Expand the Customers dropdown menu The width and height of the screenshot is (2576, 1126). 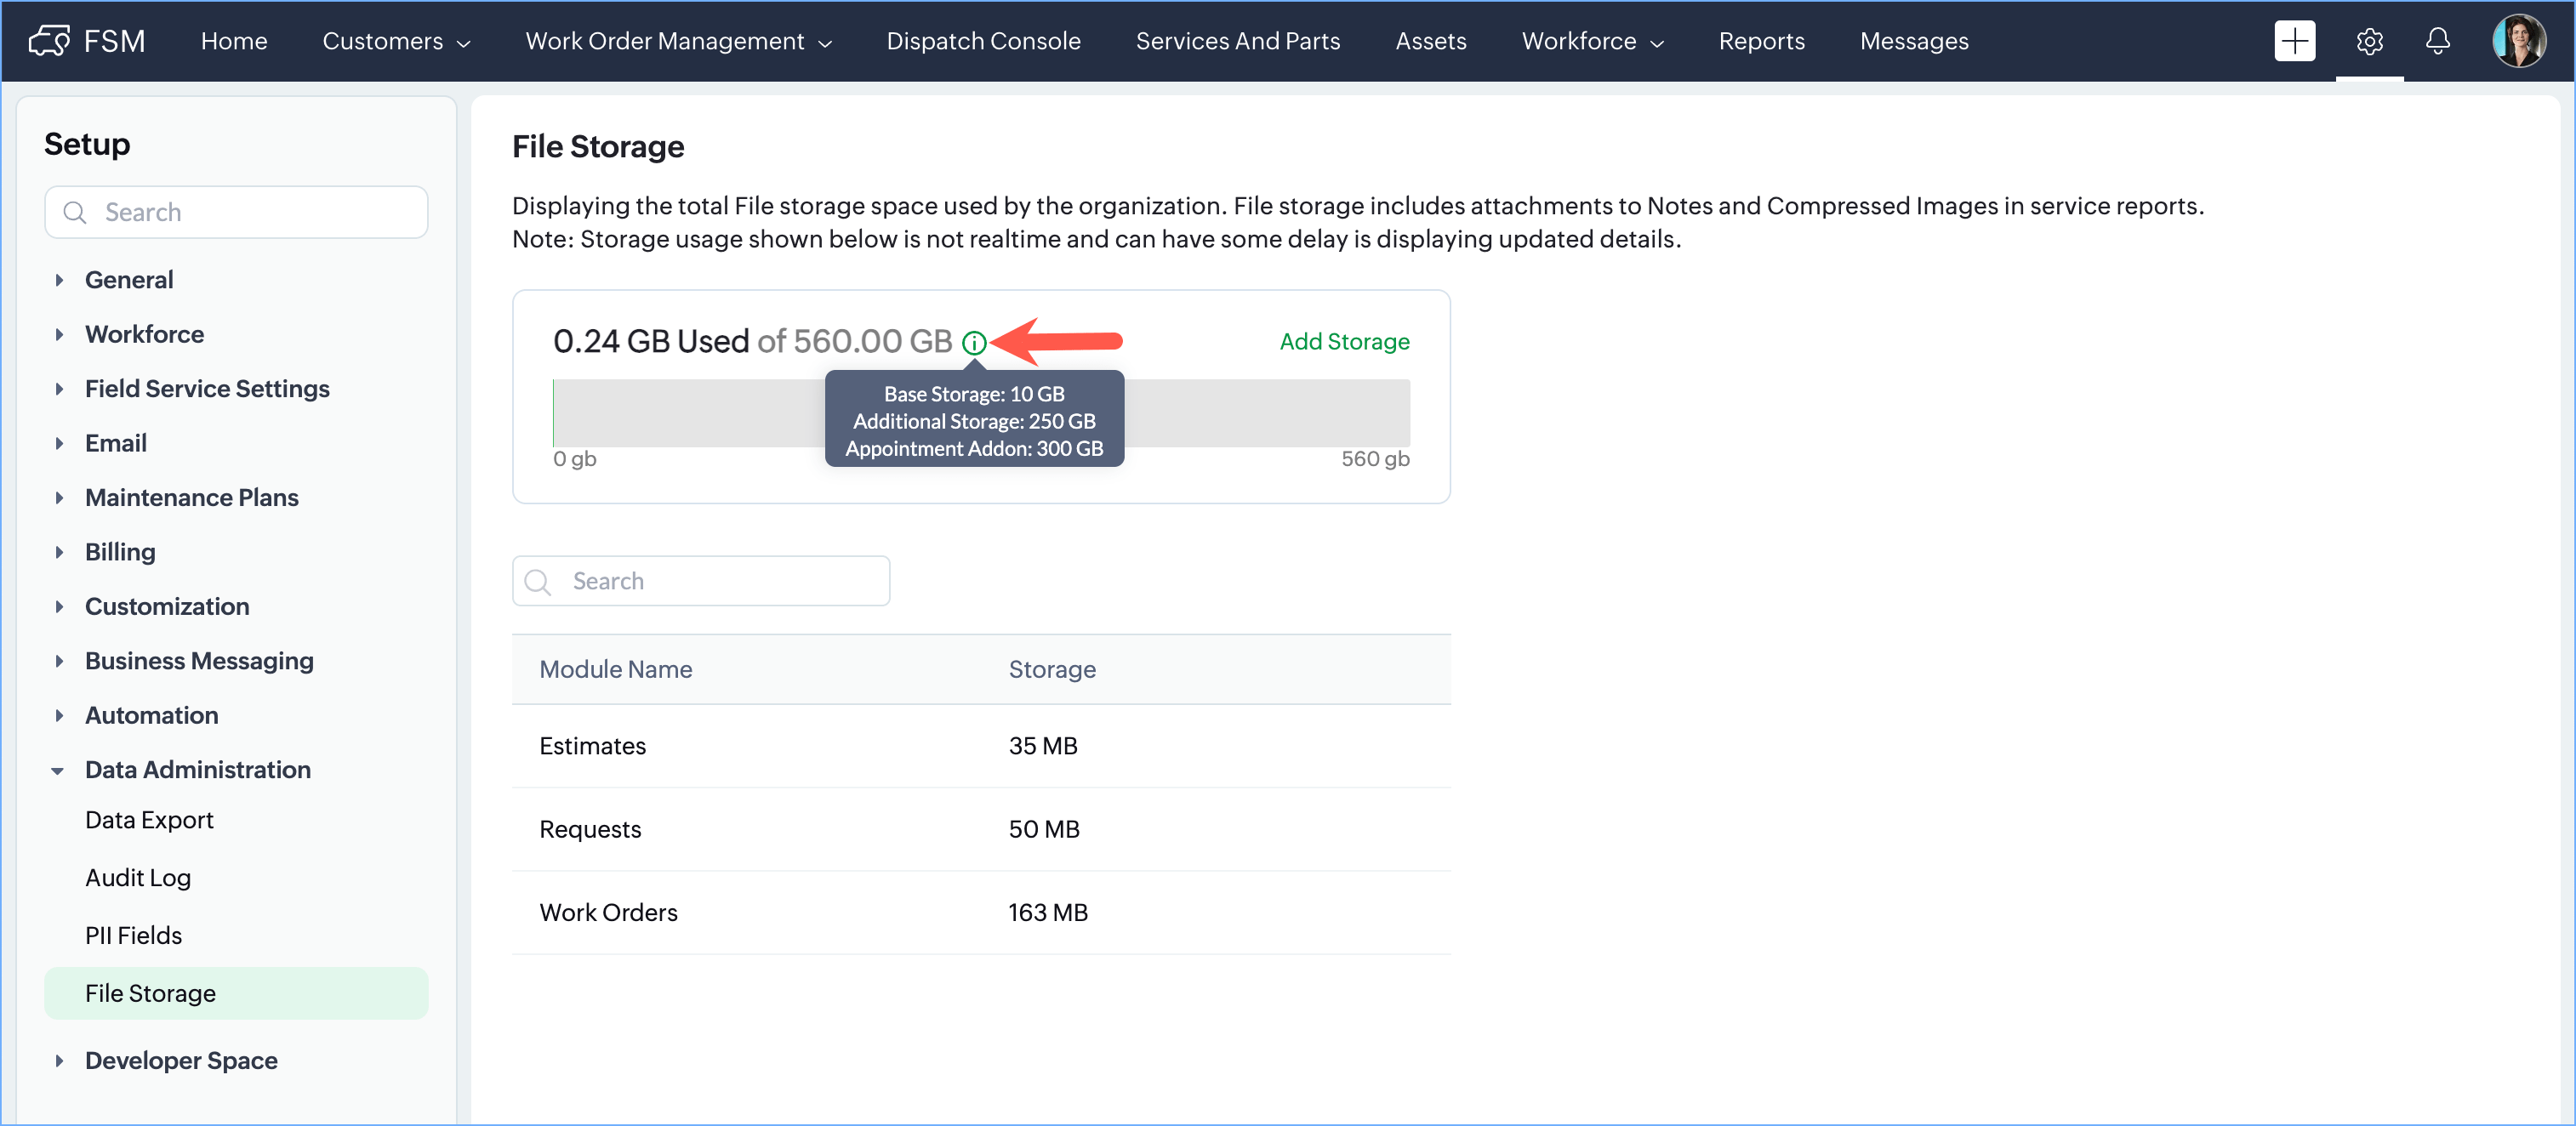click(x=396, y=41)
